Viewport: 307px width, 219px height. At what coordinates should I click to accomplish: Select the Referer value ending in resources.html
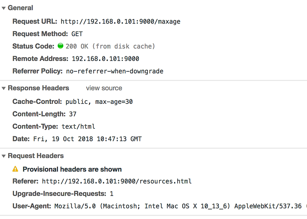coord(117,181)
